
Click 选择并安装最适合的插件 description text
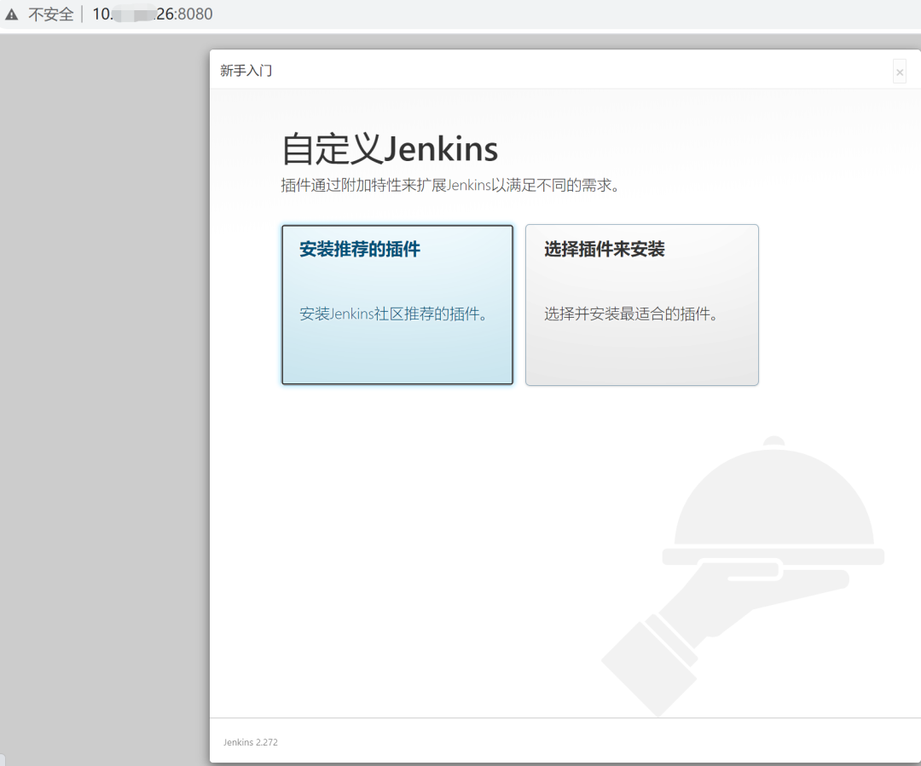pos(631,314)
